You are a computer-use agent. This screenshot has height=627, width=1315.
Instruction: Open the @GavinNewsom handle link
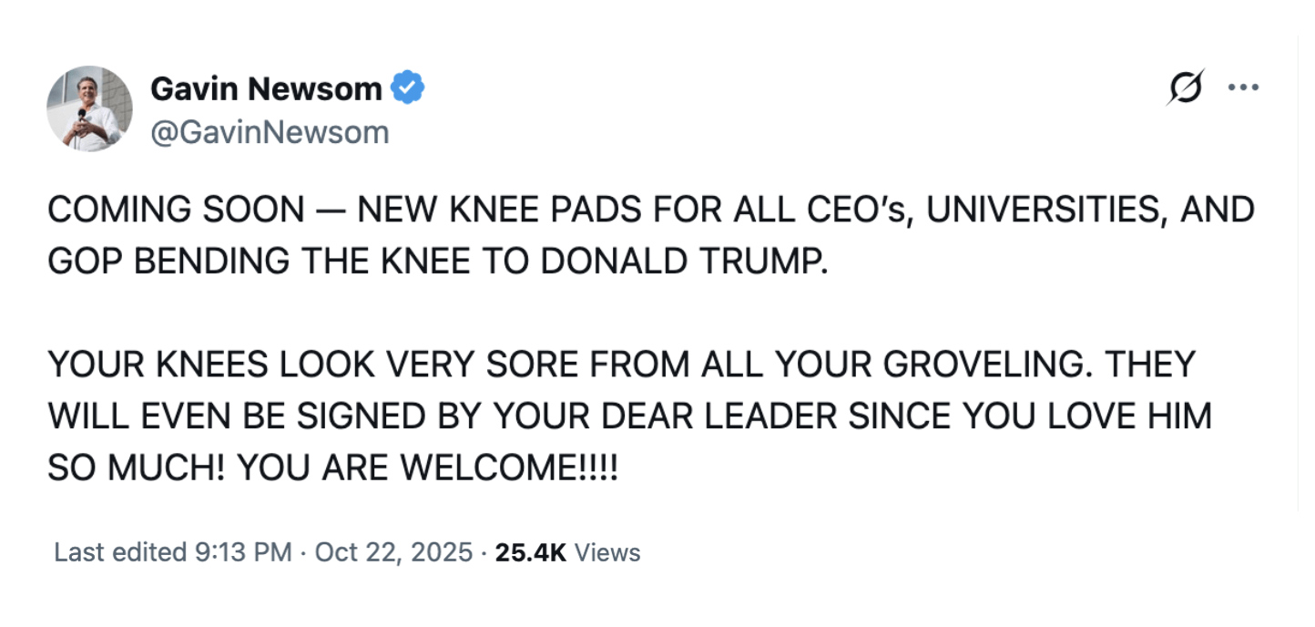(269, 133)
